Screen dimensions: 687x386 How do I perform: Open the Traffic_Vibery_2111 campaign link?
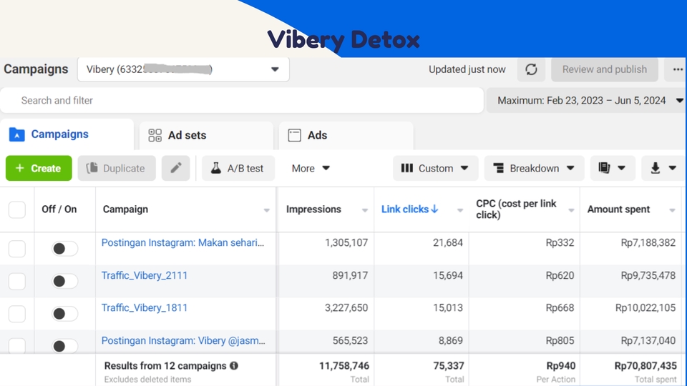pyautogui.click(x=145, y=275)
